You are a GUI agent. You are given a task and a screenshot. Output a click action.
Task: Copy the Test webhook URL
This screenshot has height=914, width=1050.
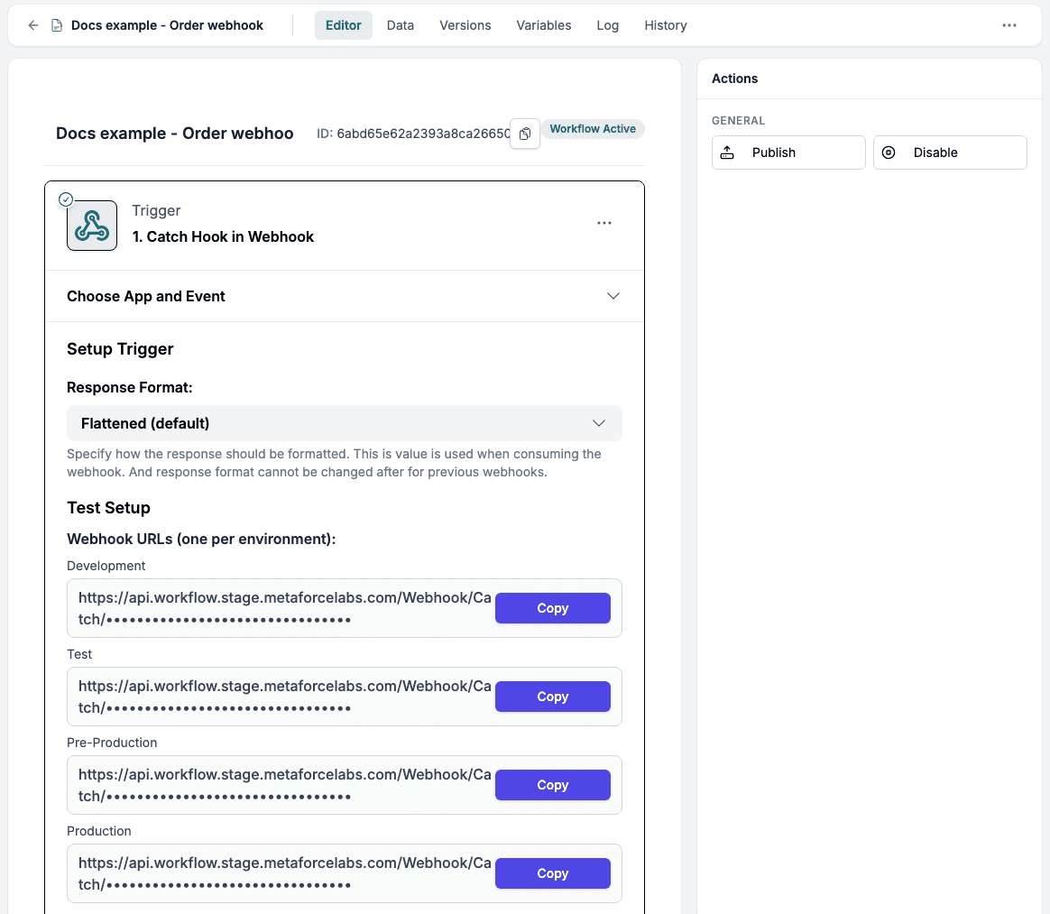(552, 697)
